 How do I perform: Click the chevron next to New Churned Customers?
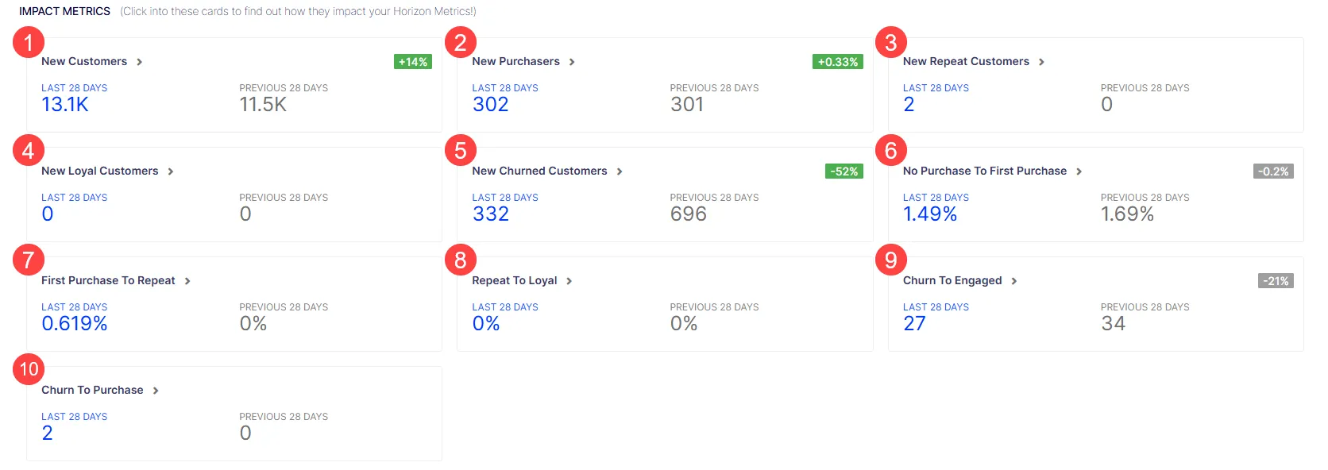pos(620,171)
